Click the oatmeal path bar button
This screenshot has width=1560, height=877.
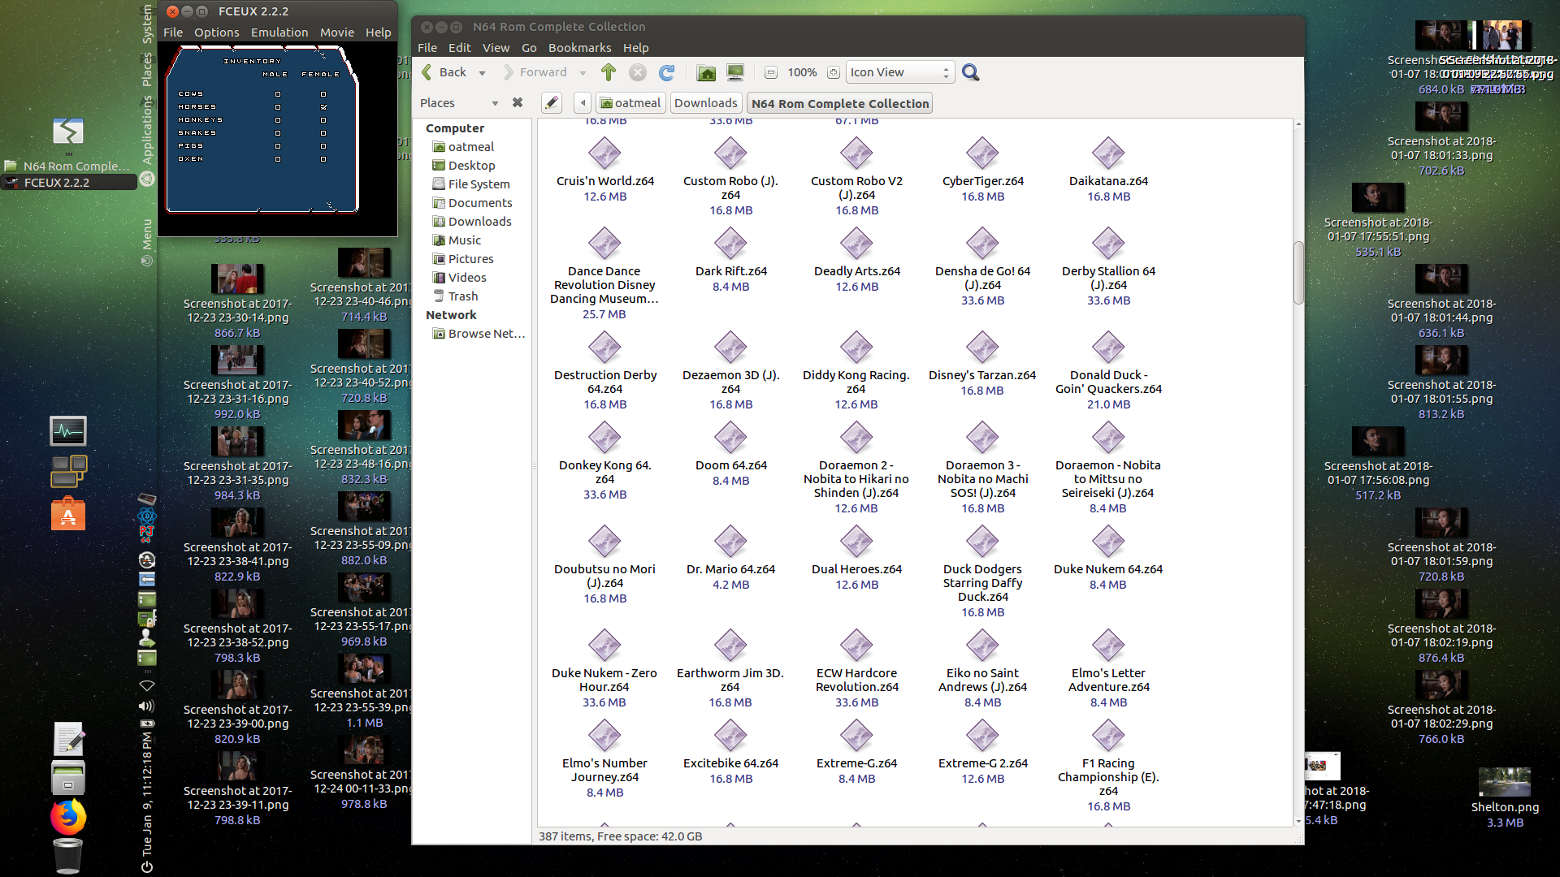[630, 103]
